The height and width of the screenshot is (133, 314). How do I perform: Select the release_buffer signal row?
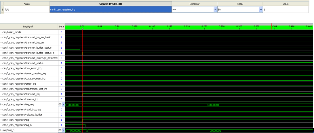(x=22, y=115)
